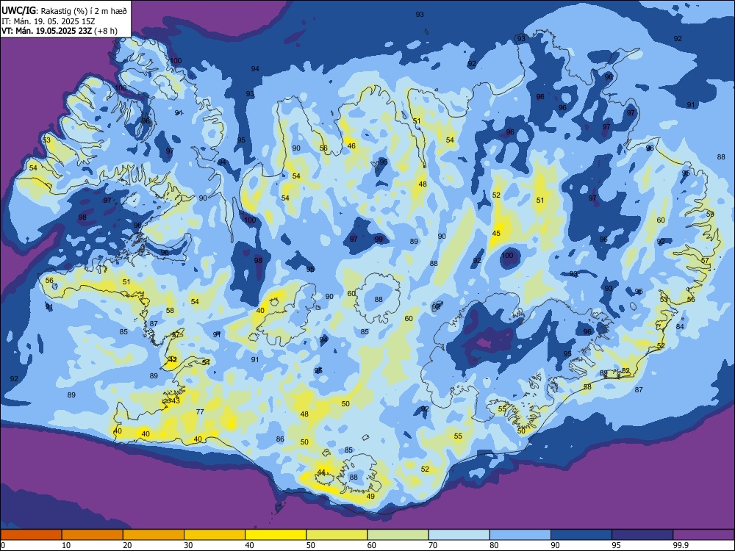
Task: Click the indigo 95–99.9 legend swatch
Action: pyautogui.click(x=642, y=535)
